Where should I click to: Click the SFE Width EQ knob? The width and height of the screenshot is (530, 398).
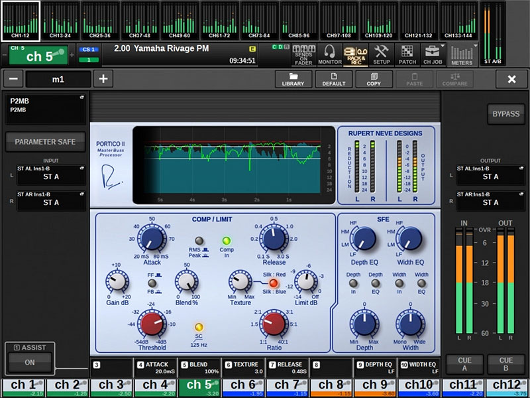[410, 239]
